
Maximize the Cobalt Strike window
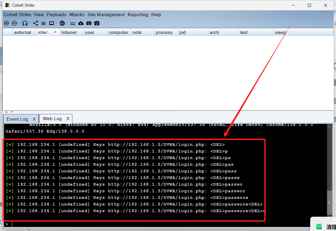tap(309, 5)
